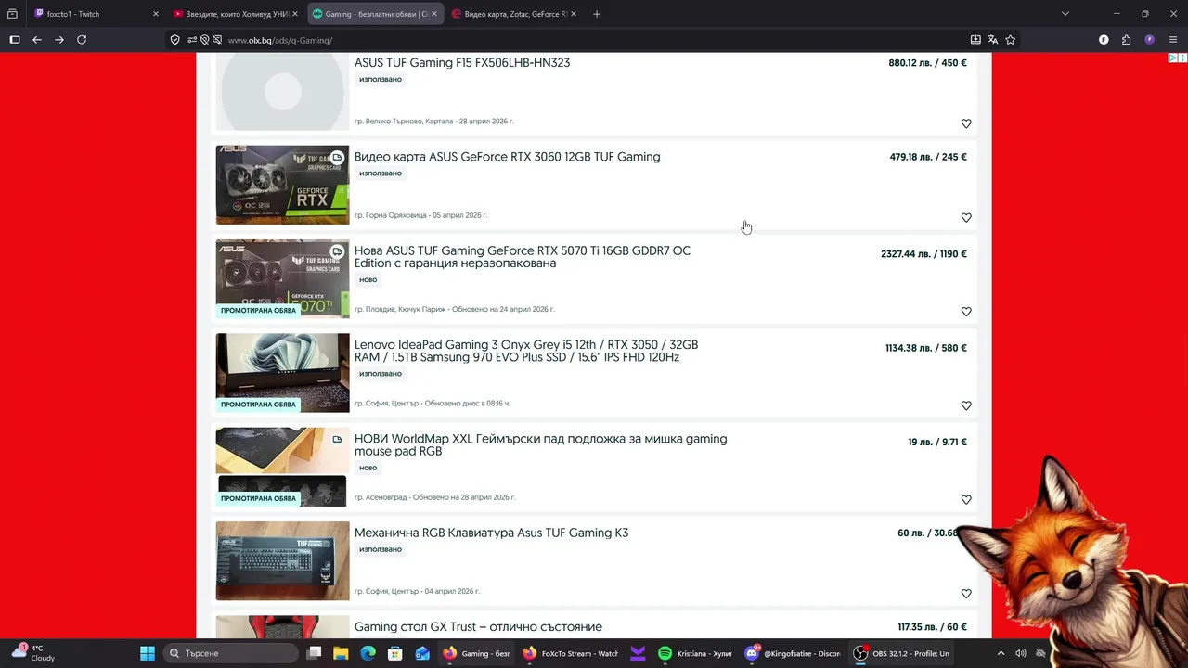Click the ad choices icon at top-right
The width and height of the screenshot is (1188, 668).
coord(1173,58)
